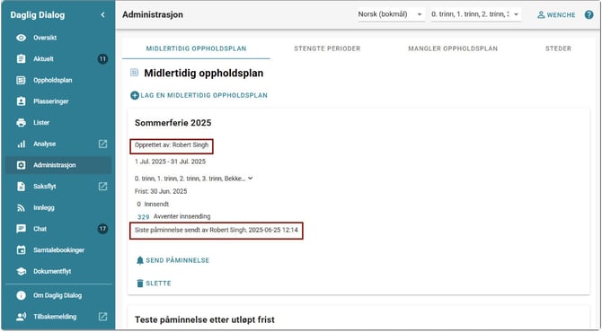
Task: Click the Chat bubble icon
Action: pyautogui.click(x=22, y=229)
